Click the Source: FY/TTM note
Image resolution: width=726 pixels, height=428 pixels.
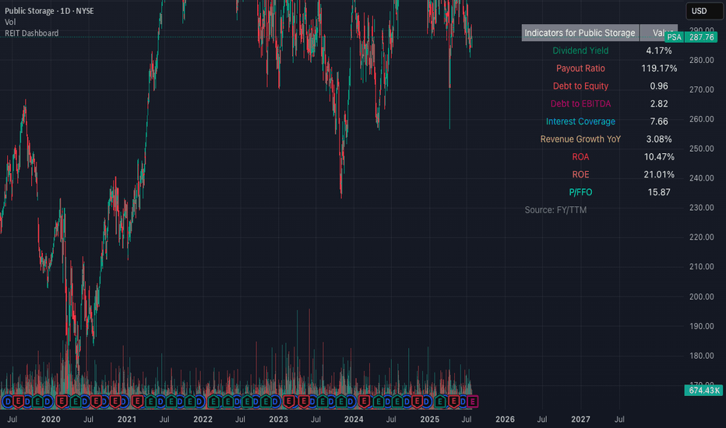[555, 210]
